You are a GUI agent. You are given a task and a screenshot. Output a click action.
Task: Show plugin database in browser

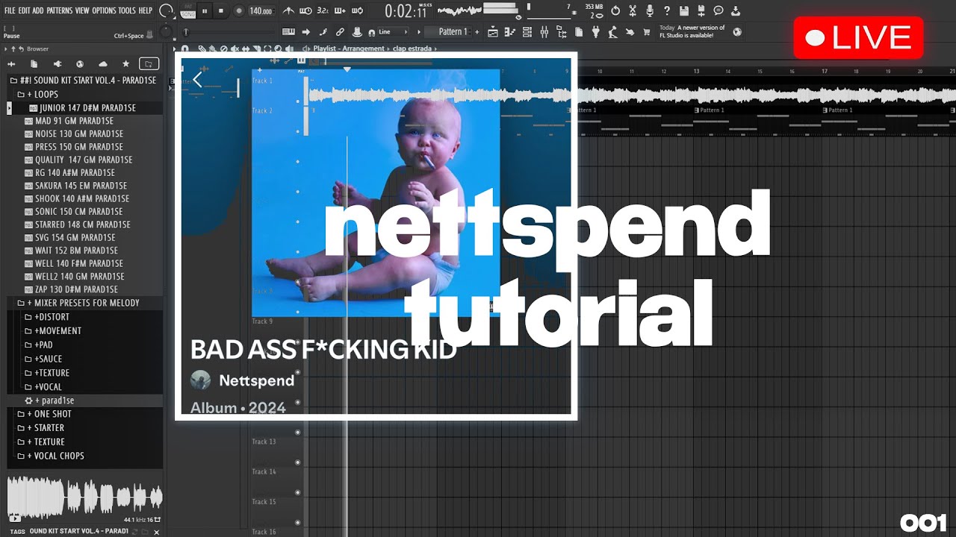tap(58, 64)
